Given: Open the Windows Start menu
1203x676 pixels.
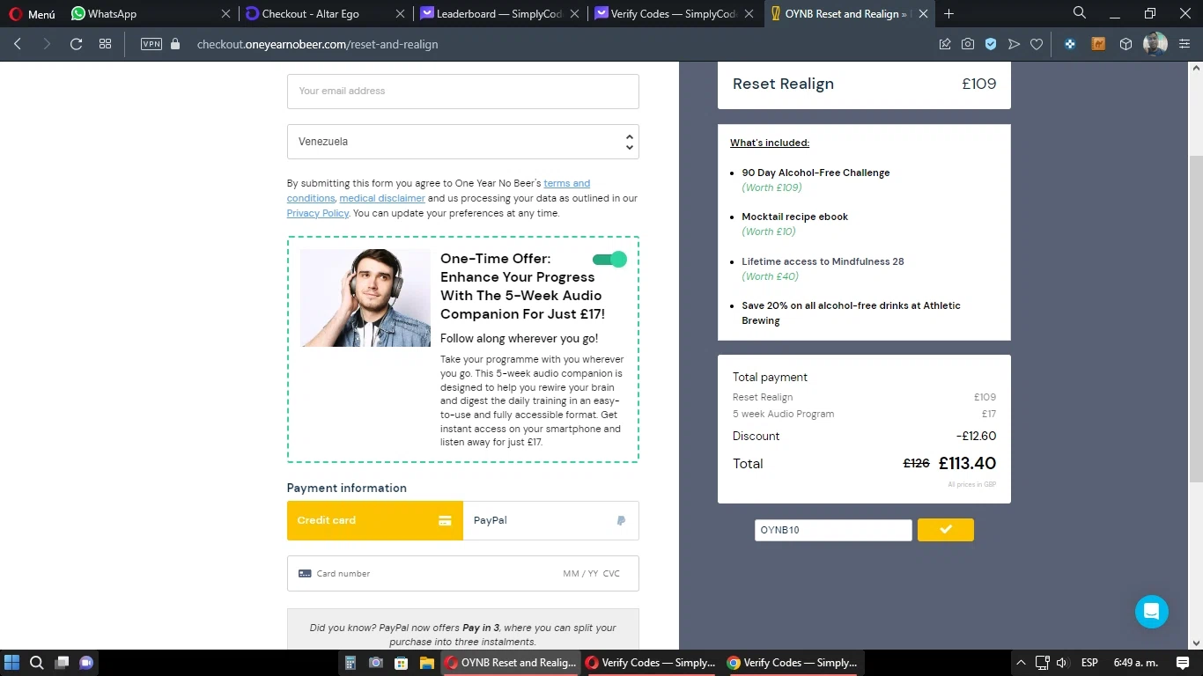Looking at the screenshot, I should (x=12, y=663).
